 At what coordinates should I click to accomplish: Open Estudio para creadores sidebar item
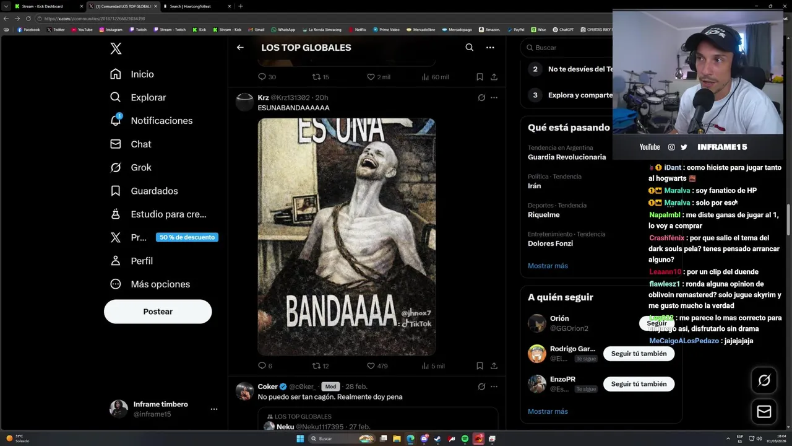pos(158,214)
